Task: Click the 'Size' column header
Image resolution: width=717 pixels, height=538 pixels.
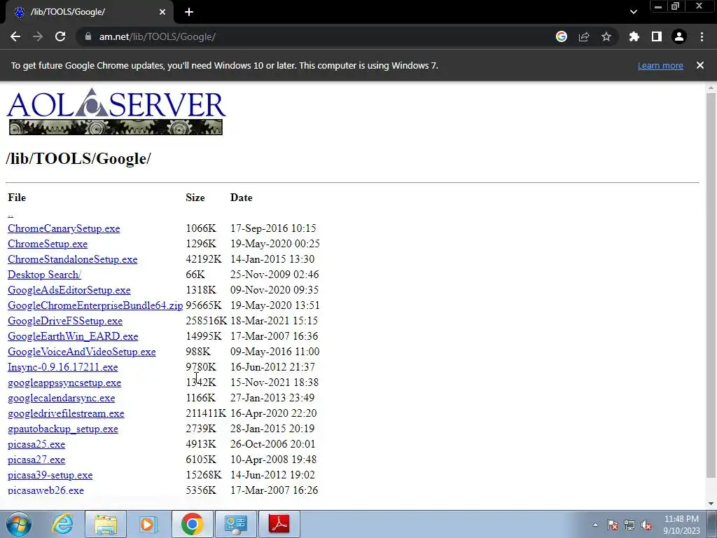Action: pos(195,198)
